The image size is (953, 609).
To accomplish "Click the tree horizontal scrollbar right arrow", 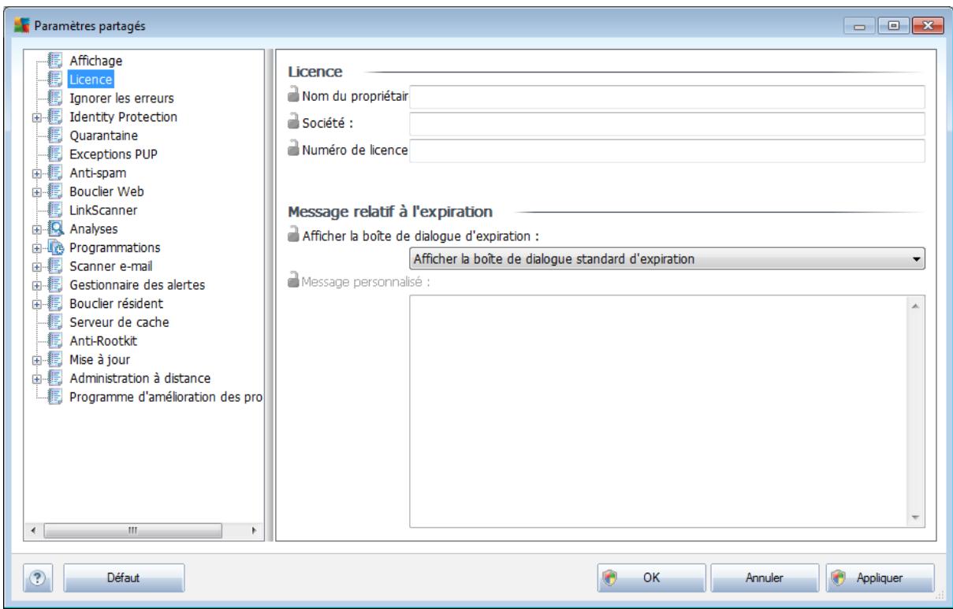I will (254, 532).
